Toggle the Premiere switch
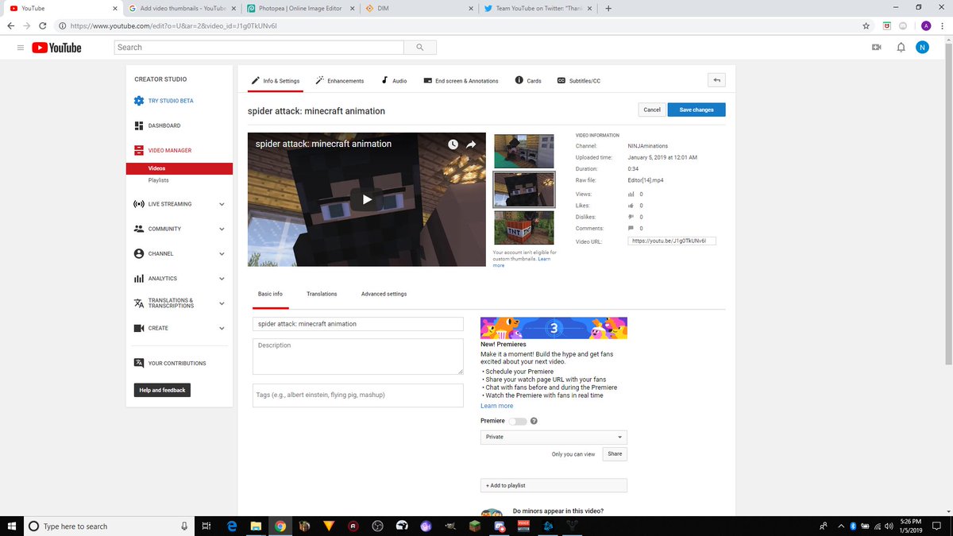The height and width of the screenshot is (536, 953). (518, 421)
